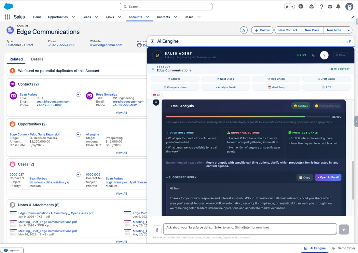Open the notifications bell

coord(338,7)
